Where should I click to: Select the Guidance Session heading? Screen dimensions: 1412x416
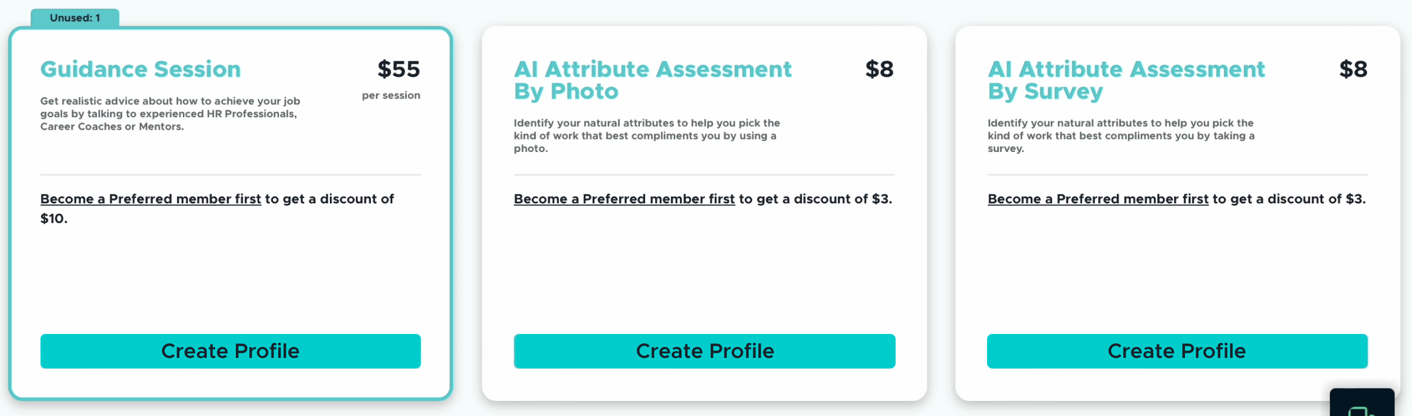coord(140,69)
